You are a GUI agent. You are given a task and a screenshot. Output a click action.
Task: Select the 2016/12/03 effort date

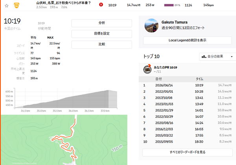tap(164, 129)
